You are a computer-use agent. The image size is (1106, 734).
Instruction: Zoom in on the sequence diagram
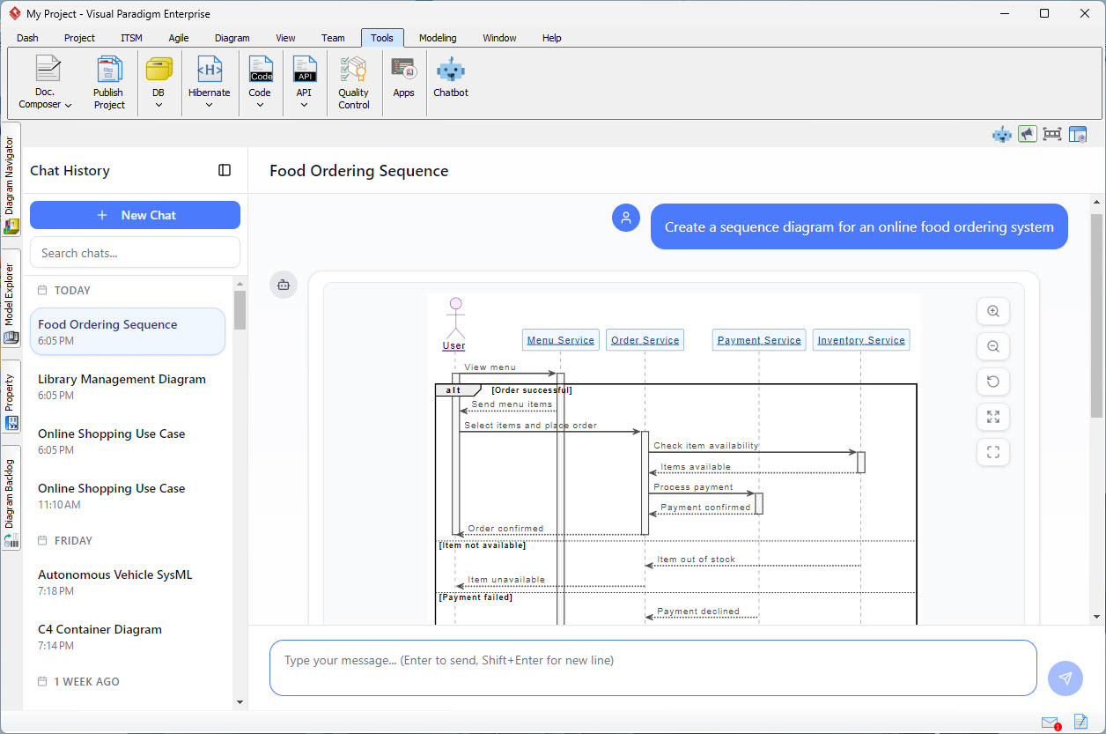(993, 311)
